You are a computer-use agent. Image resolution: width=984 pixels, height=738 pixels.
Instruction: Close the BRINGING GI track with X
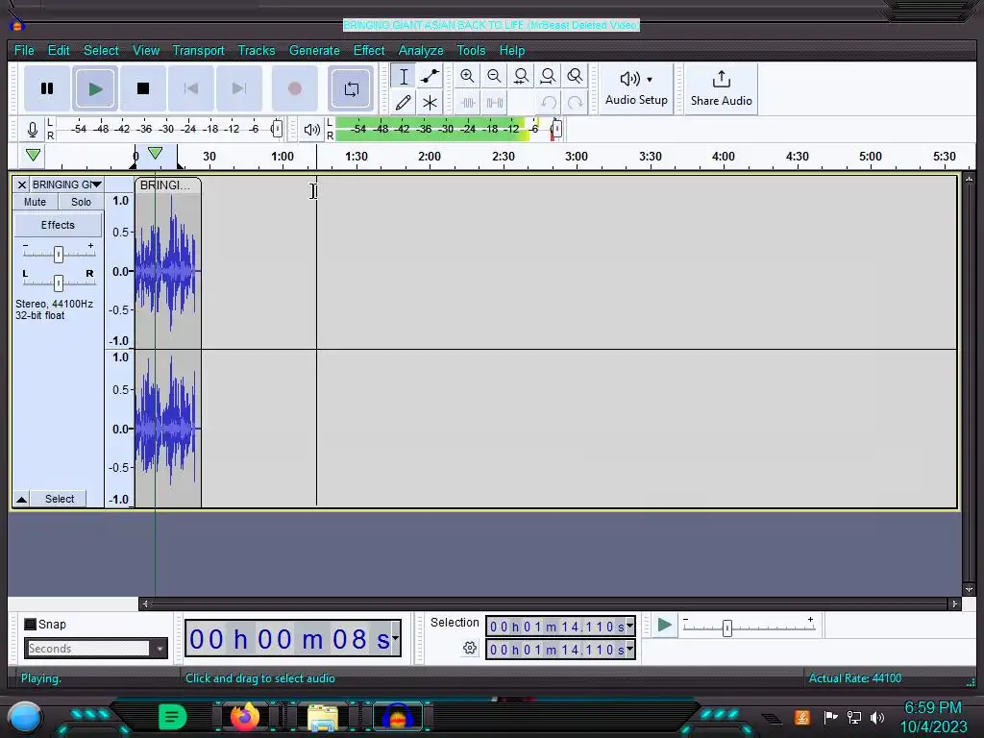click(x=22, y=184)
